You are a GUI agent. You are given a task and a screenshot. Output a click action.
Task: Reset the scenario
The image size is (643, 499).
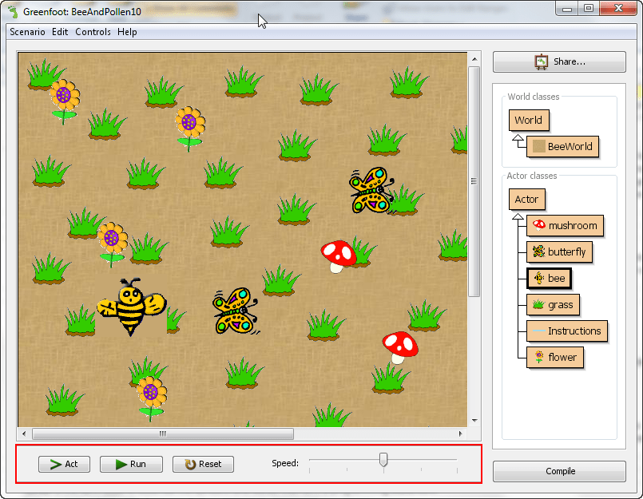pos(203,464)
